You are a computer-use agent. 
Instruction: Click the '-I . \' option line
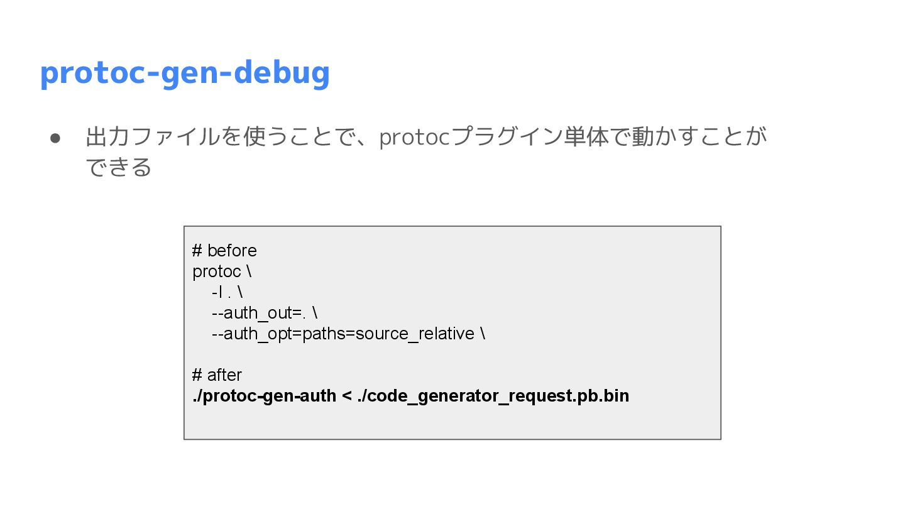coord(227,292)
